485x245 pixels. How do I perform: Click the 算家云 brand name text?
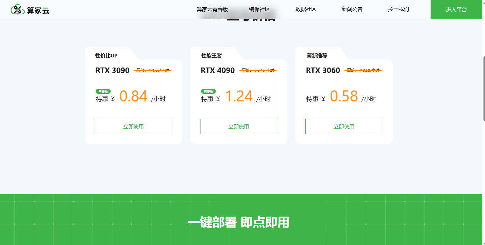point(38,10)
